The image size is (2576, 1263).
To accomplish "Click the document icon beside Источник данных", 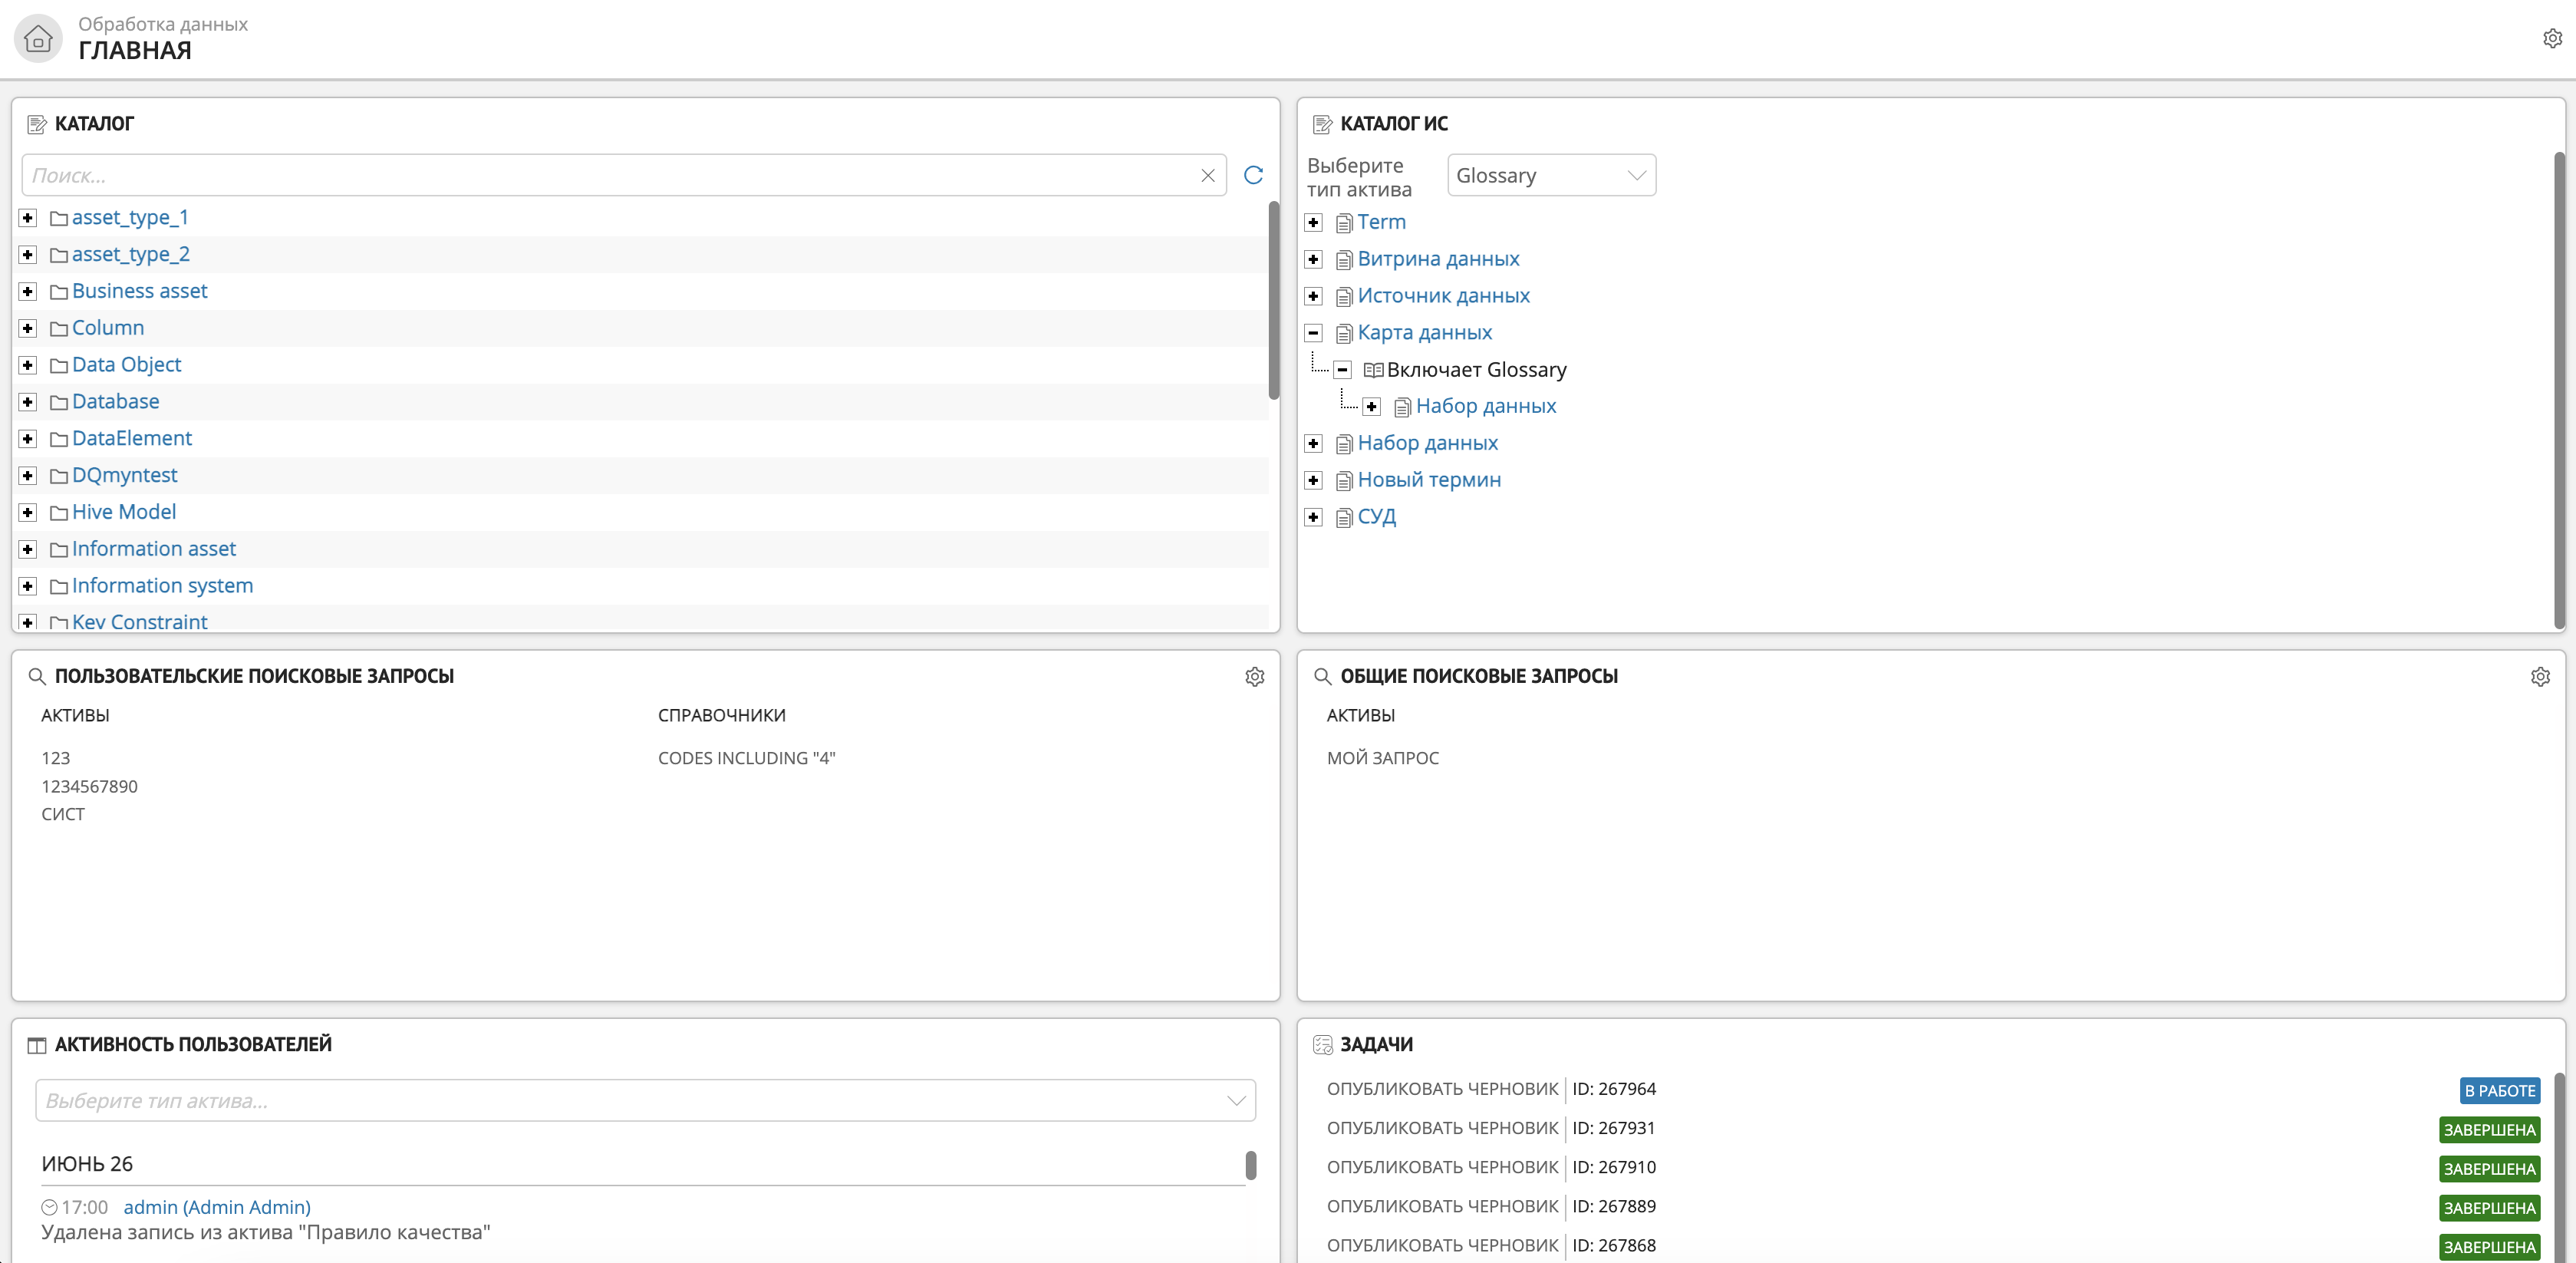I will [1344, 297].
